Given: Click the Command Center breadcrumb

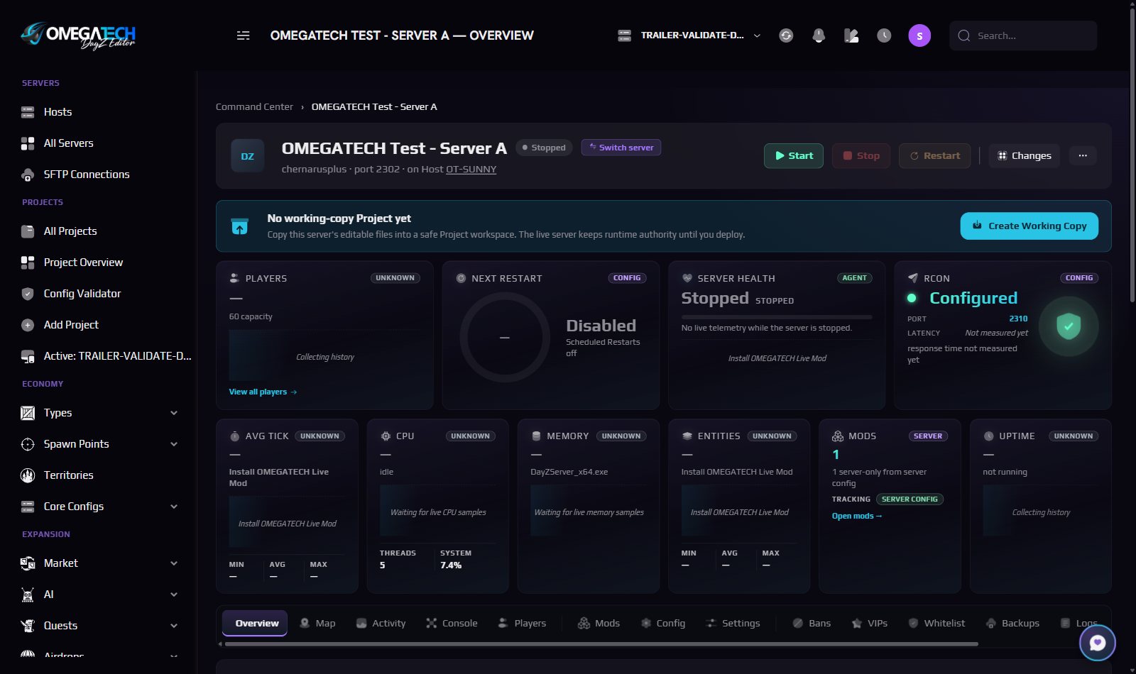Looking at the screenshot, I should coord(254,107).
